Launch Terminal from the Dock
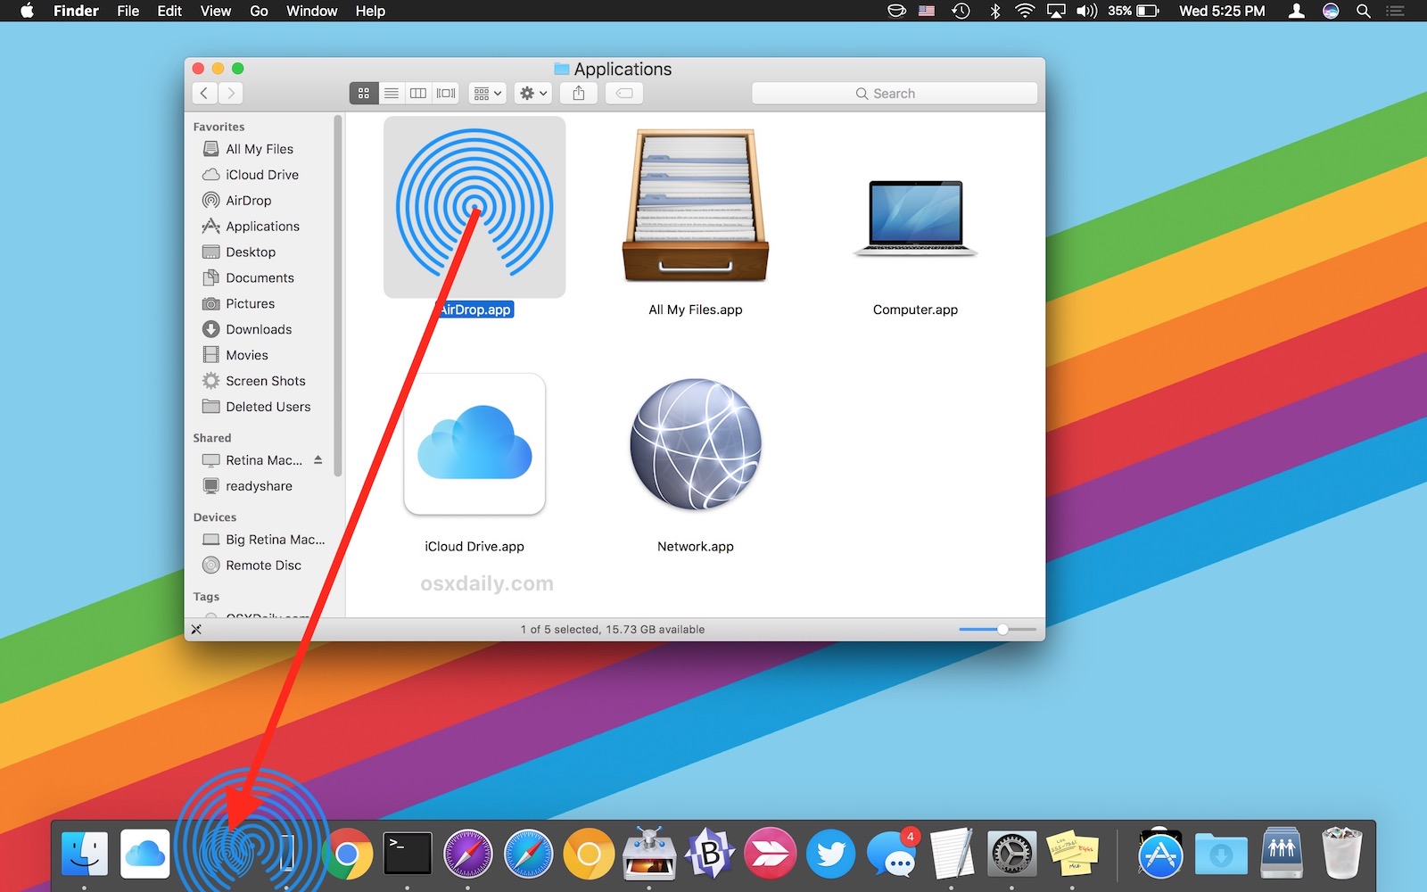Viewport: 1427px width, 892px height. point(408,854)
